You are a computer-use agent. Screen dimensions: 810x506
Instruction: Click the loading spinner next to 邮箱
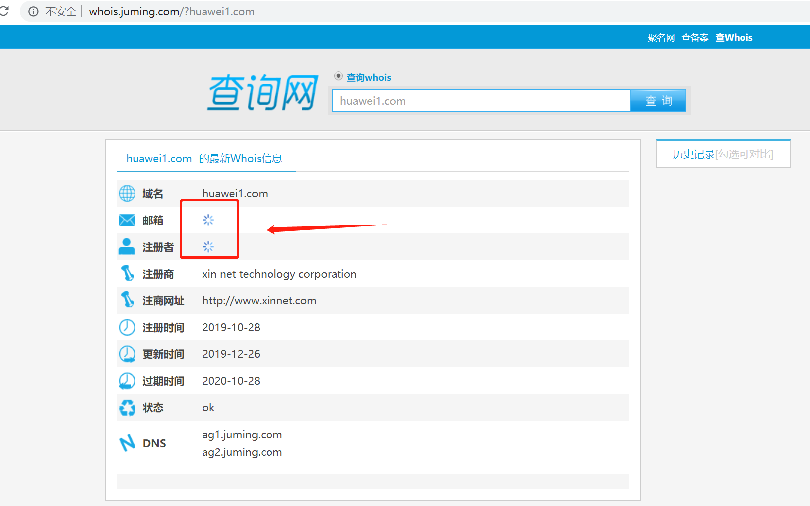pos(208,220)
